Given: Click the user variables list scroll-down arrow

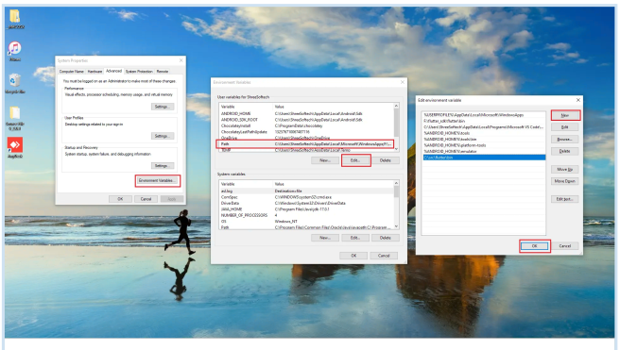Looking at the screenshot, I should pos(396,149).
